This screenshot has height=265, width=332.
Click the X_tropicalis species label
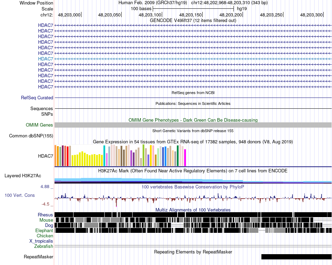[41, 241]
